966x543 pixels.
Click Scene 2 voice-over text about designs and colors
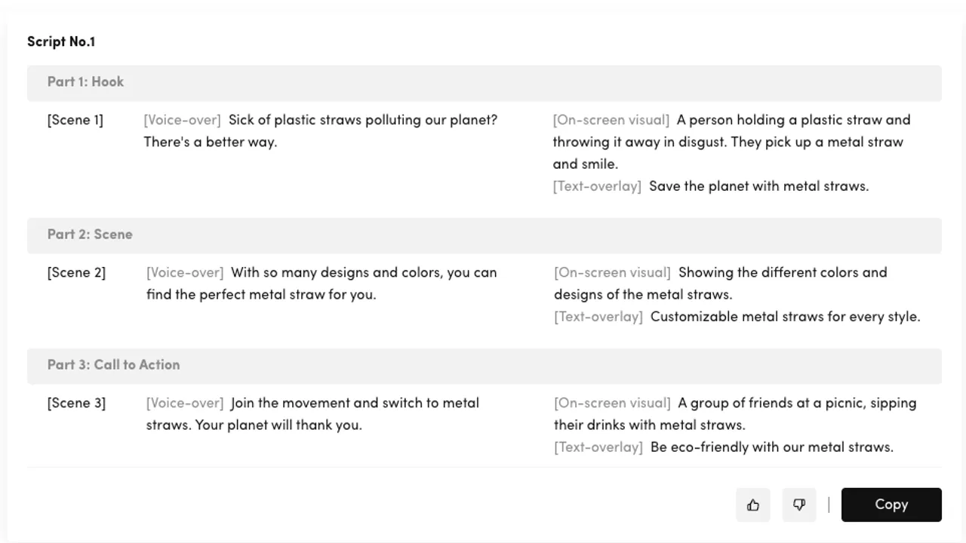[x=322, y=284]
